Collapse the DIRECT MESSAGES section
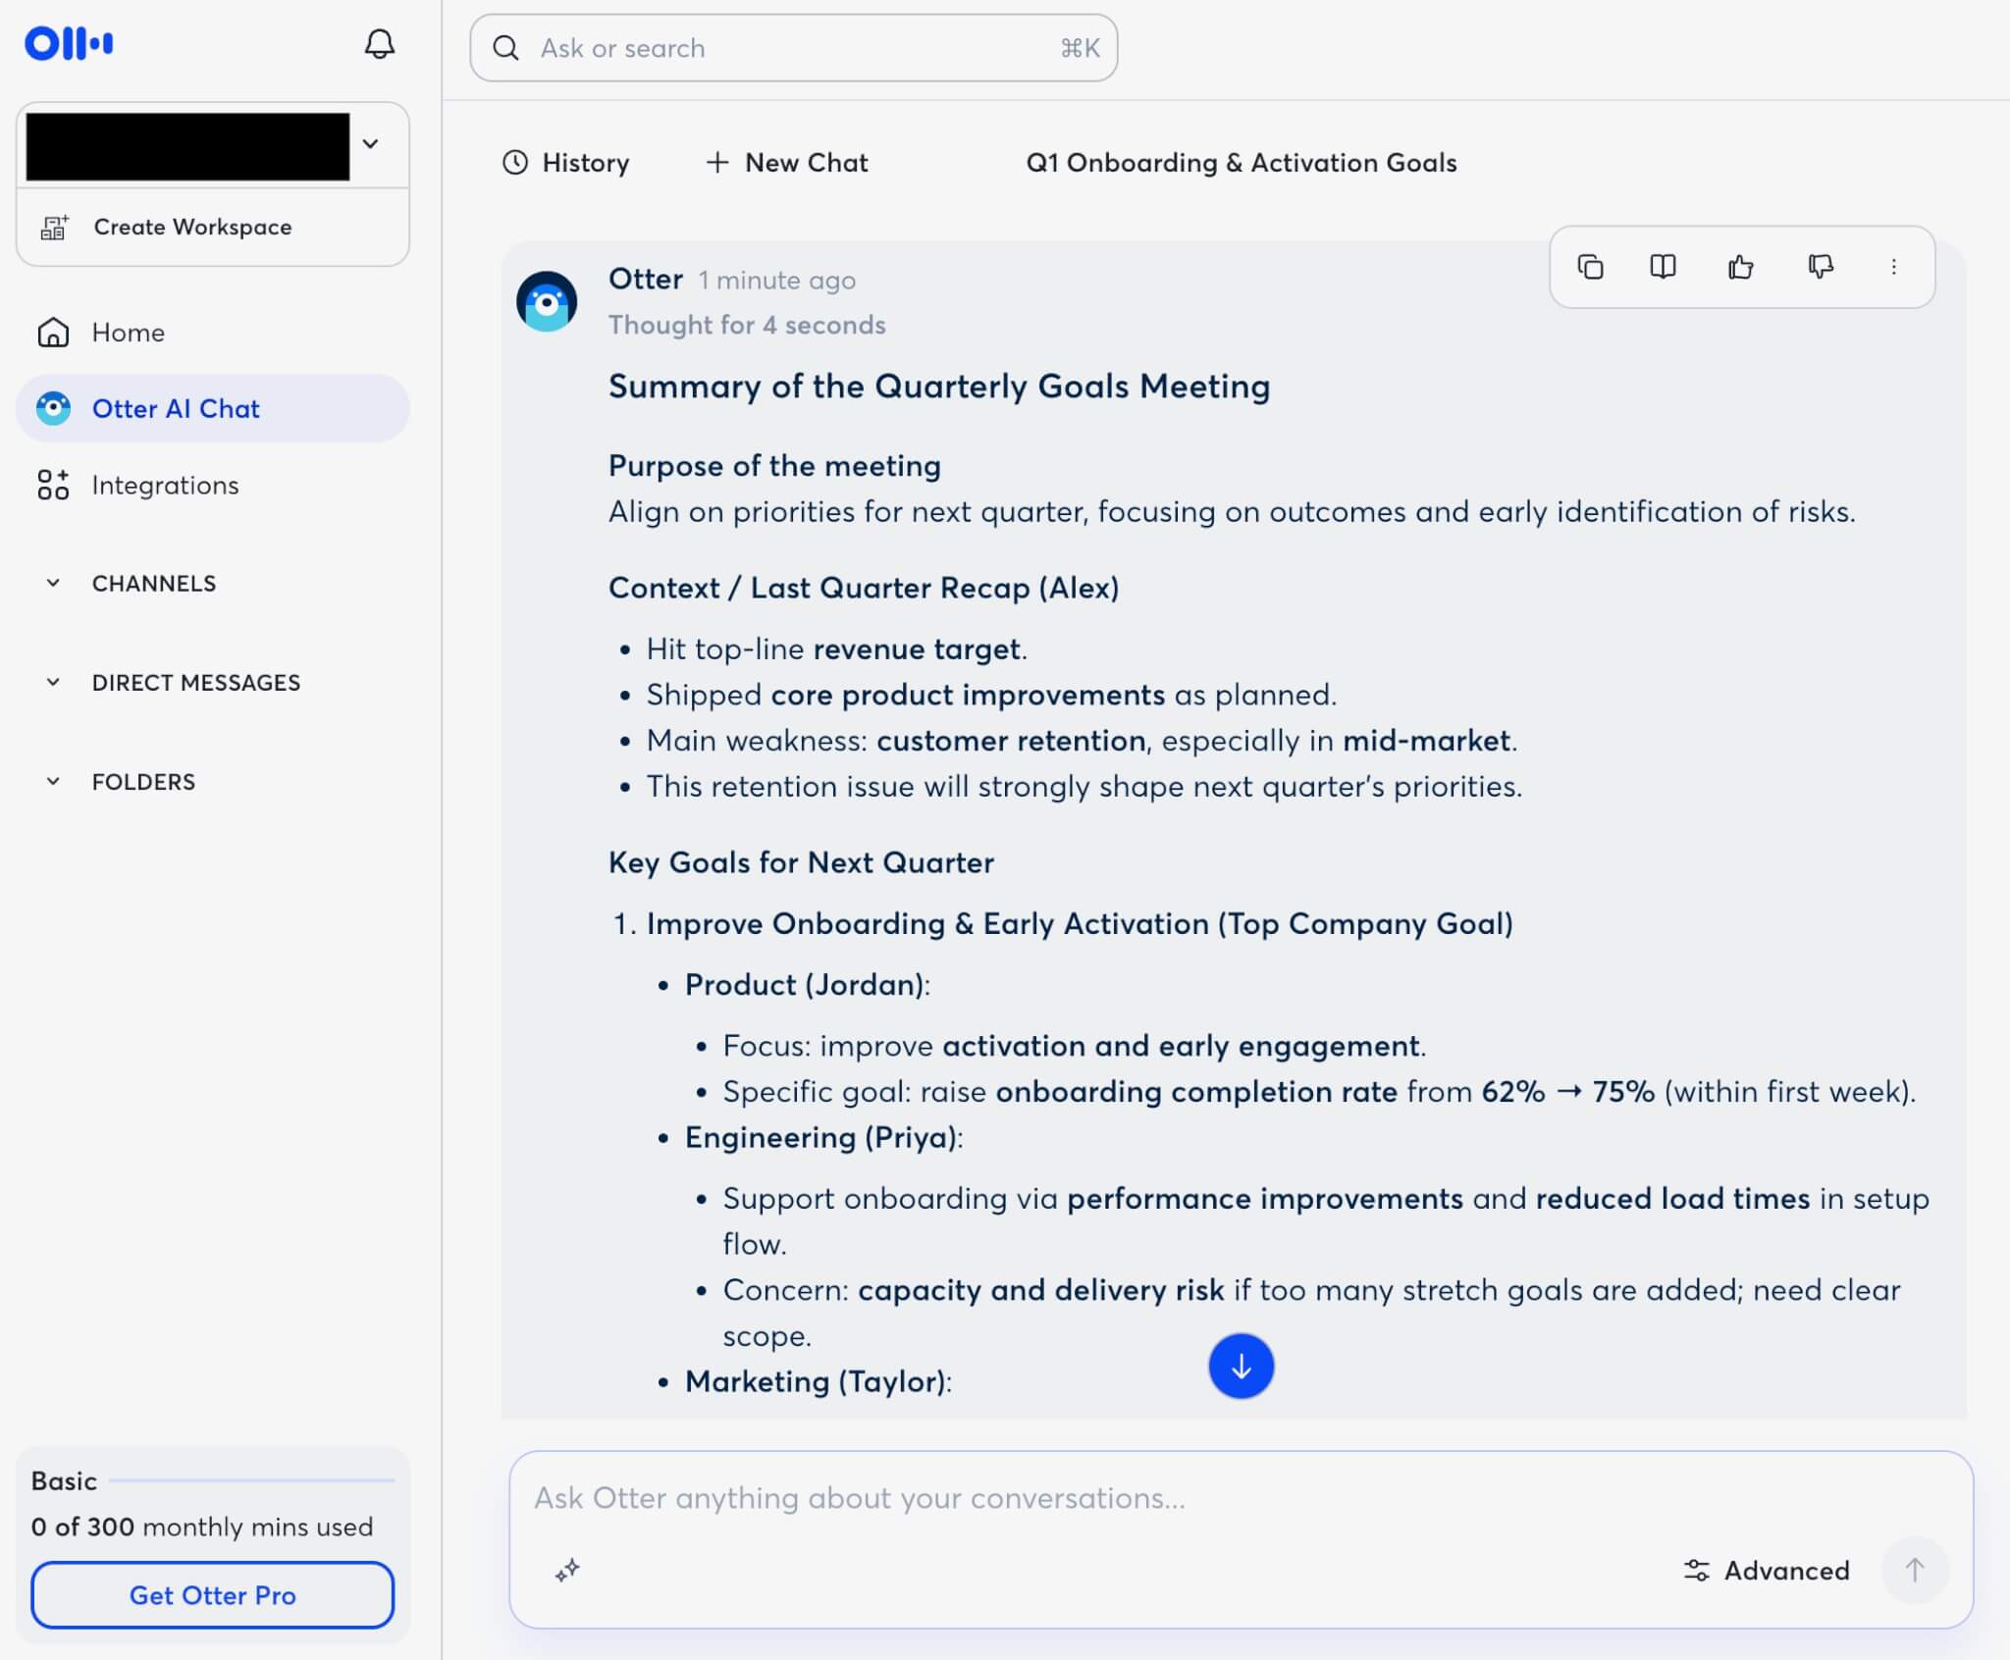 (x=54, y=682)
